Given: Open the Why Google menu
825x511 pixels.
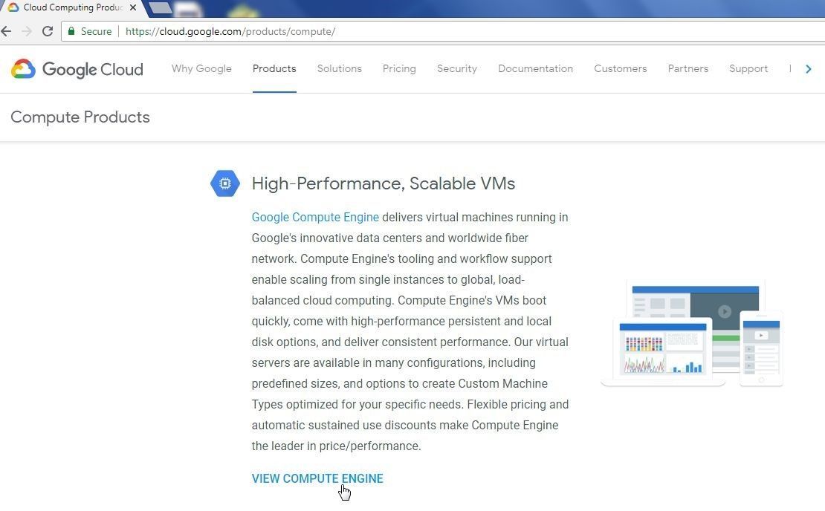Looking at the screenshot, I should (201, 68).
